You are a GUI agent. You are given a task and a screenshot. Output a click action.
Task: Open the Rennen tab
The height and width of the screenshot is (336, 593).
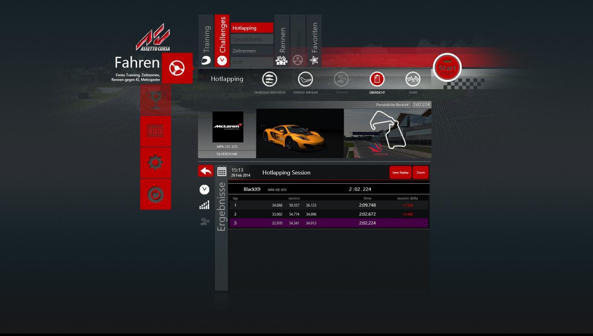tap(282, 41)
